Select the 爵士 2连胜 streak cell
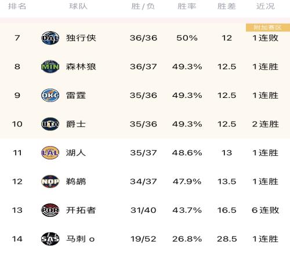 [266, 124]
